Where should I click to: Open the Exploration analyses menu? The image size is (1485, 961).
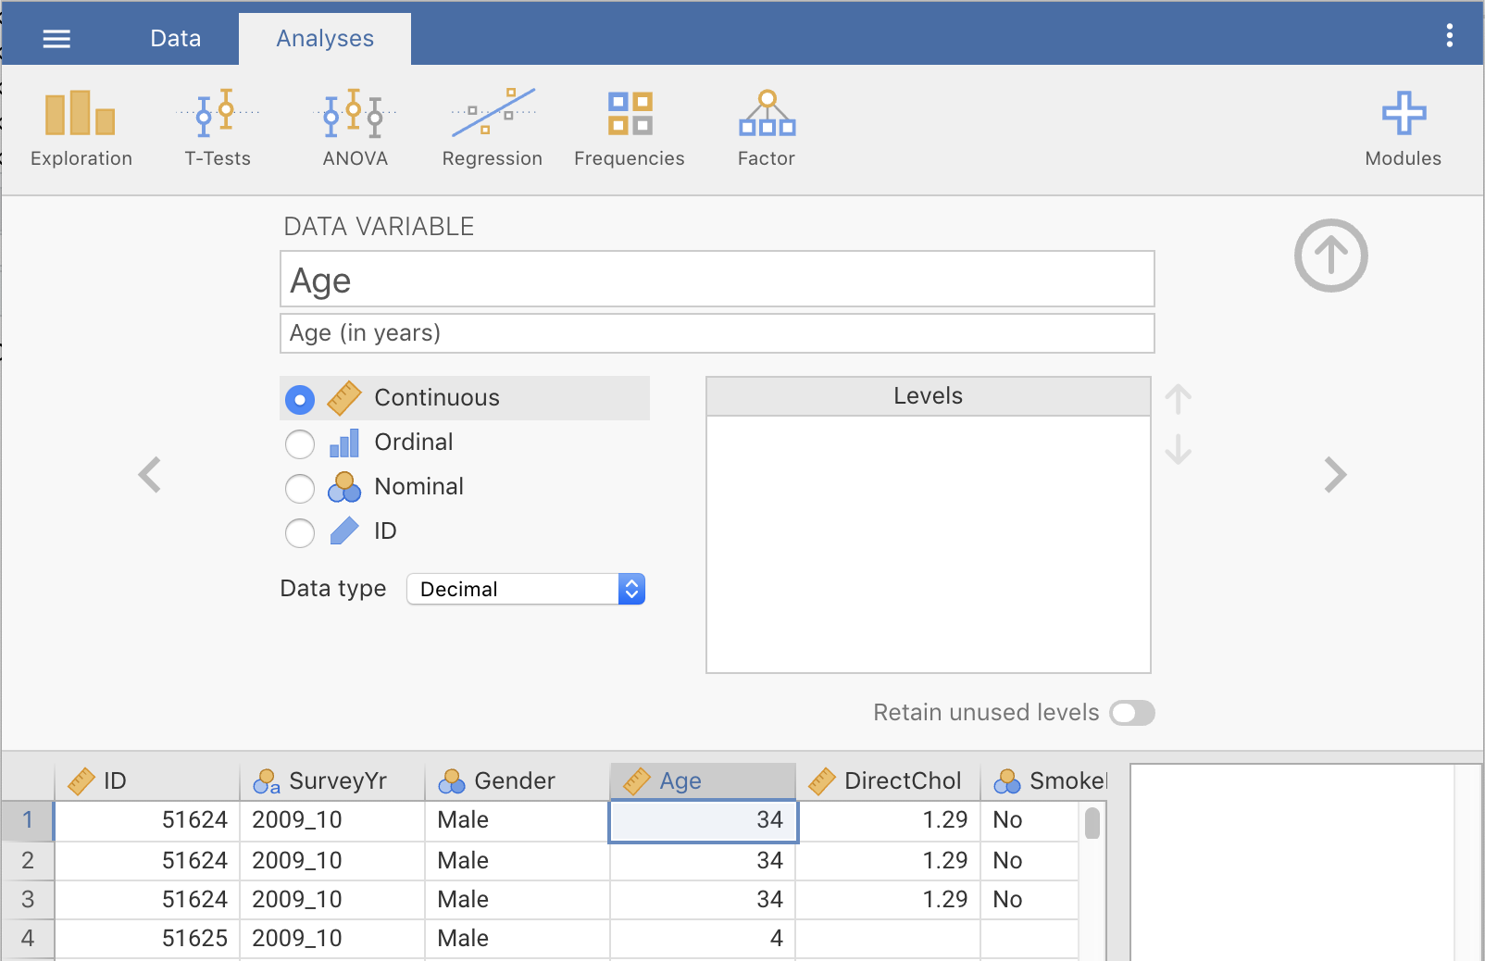tap(81, 129)
